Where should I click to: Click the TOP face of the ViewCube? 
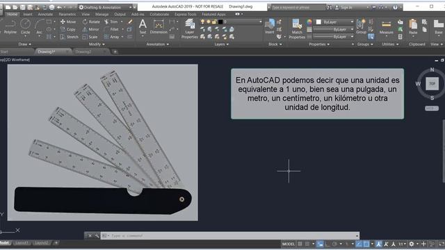[x=432, y=83]
